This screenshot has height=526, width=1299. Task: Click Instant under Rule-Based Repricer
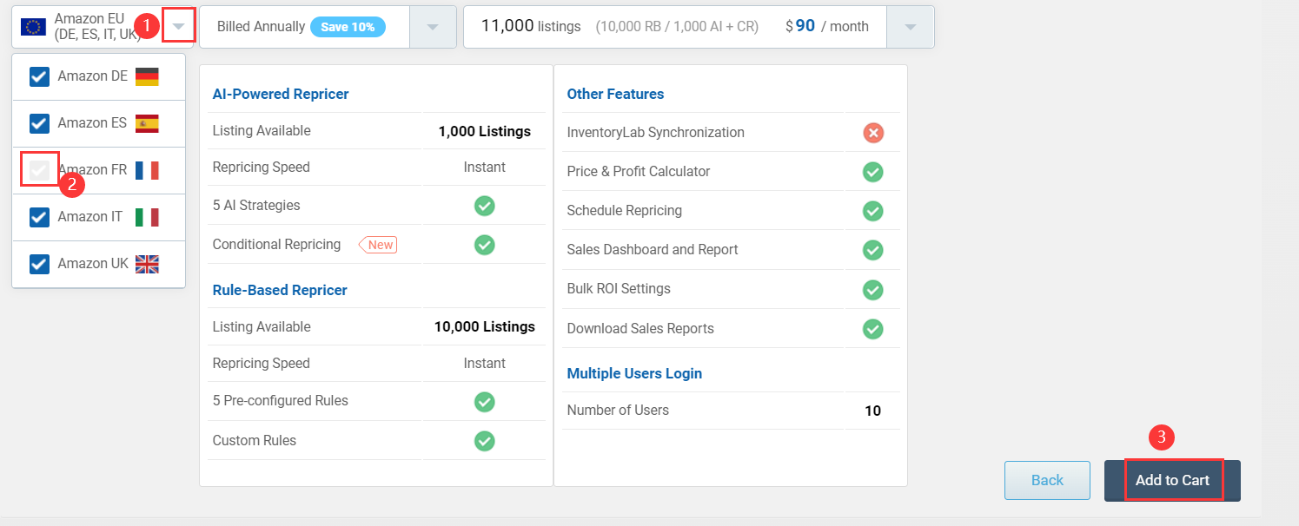point(485,363)
